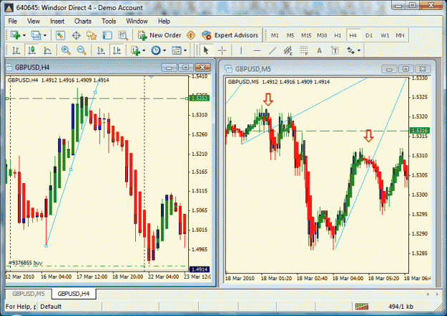Image resolution: width=447 pixels, height=316 pixels.
Task: Select the standard Cursor arrow tool
Action: tap(206, 51)
